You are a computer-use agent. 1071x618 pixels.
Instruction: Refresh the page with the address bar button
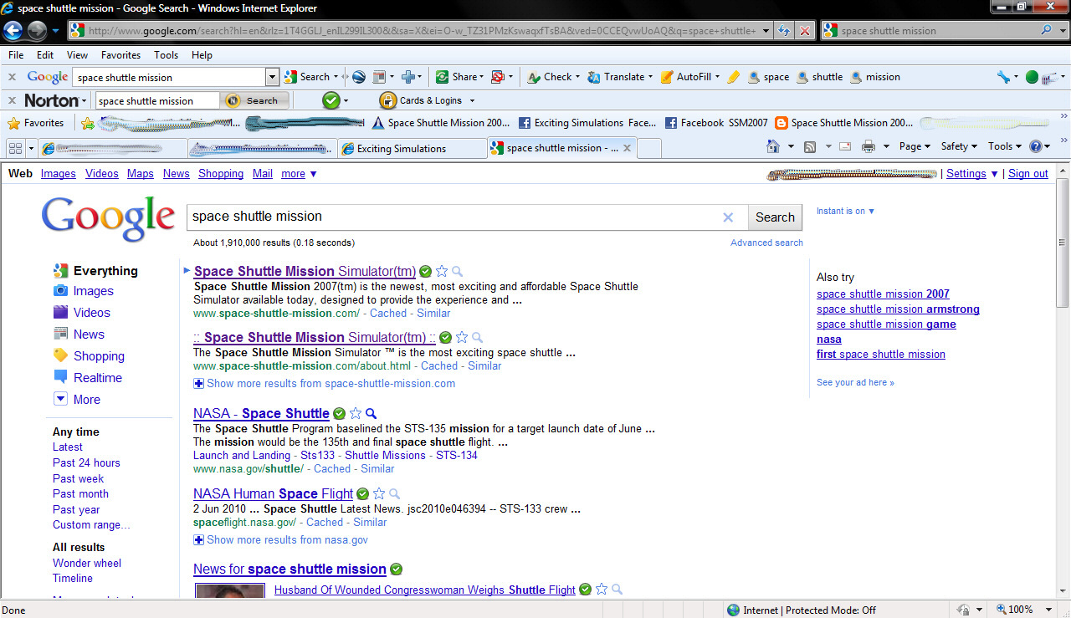tap(784, 31)
